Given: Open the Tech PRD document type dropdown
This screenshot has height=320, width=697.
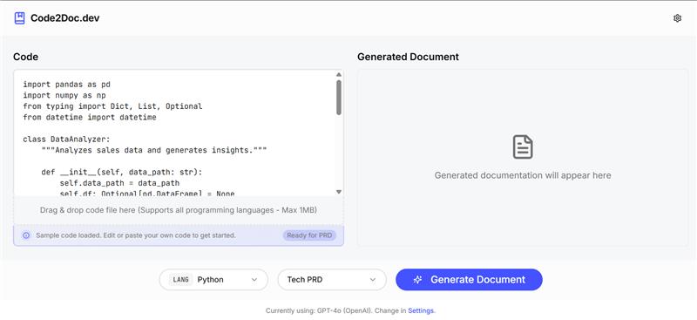Looking at the screenshot, I should (x=332, y=280).
